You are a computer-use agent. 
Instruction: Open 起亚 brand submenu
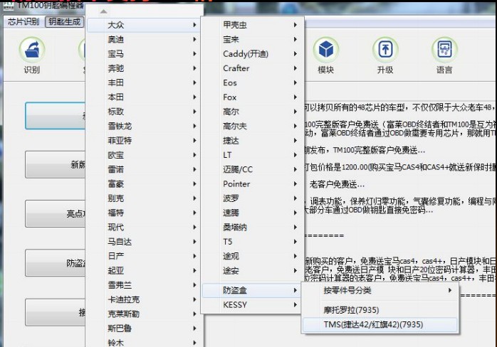(143, 271)
